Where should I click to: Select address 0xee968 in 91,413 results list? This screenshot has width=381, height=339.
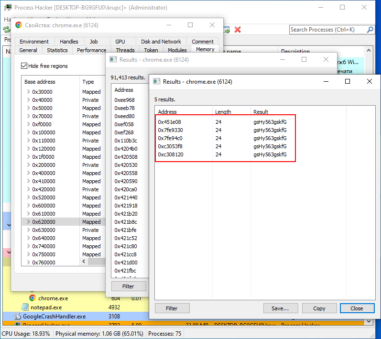click(x=124, y=100)
